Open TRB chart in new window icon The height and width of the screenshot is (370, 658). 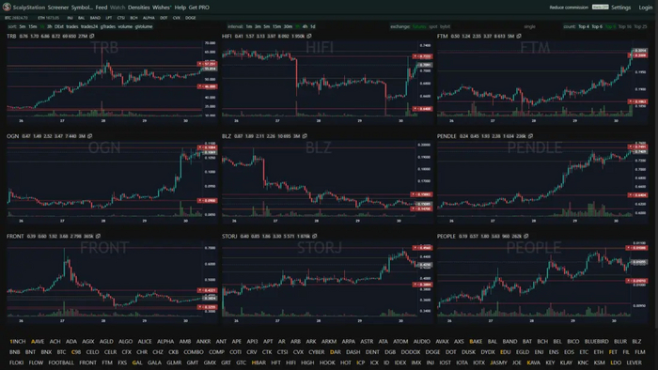[92, 36]
